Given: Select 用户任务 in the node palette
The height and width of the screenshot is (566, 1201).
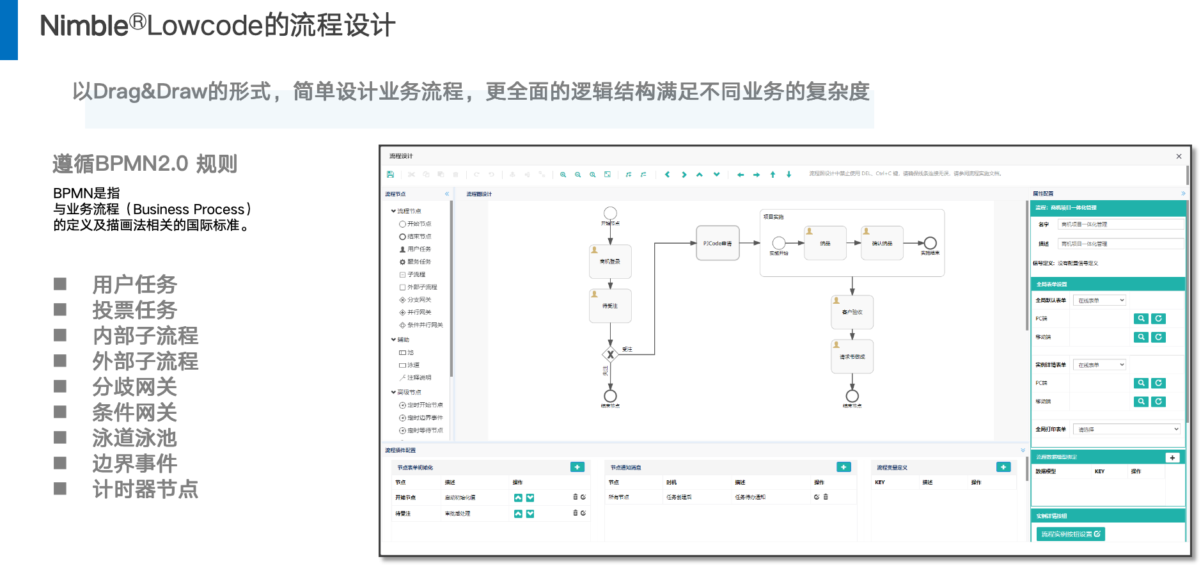Looking at the screenshot, I should coord(419,249).
